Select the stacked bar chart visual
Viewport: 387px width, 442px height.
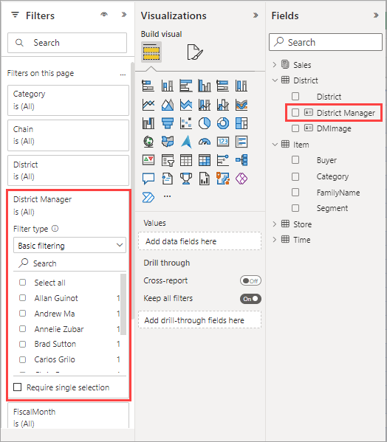[x=148, y=86]
